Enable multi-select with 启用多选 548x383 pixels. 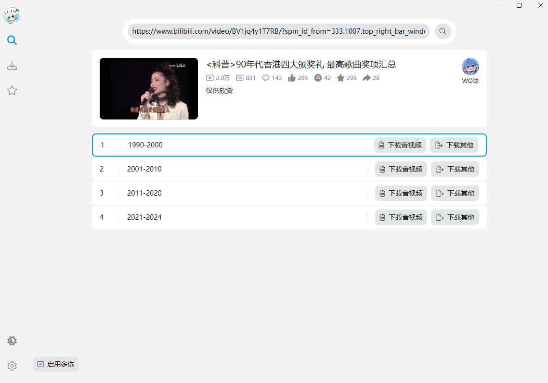56,364
